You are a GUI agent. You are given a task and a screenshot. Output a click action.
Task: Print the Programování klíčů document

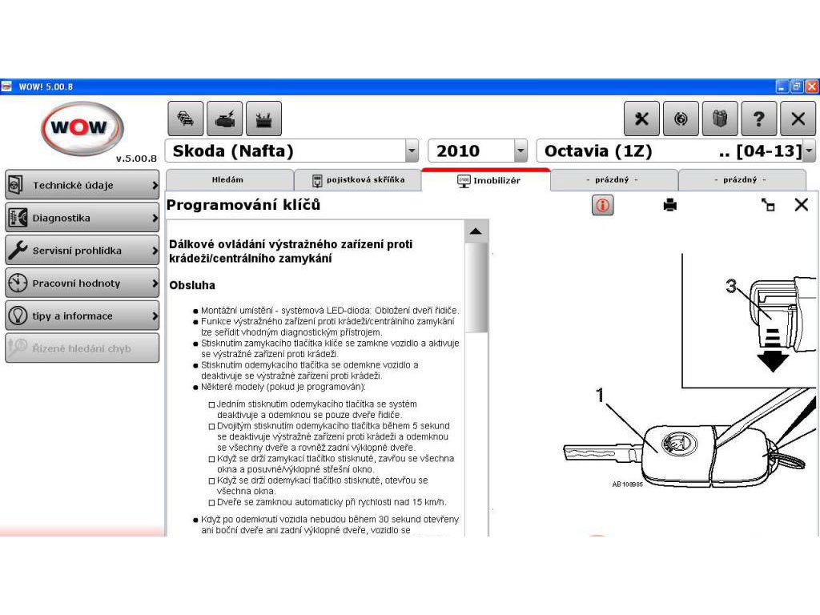670,205
